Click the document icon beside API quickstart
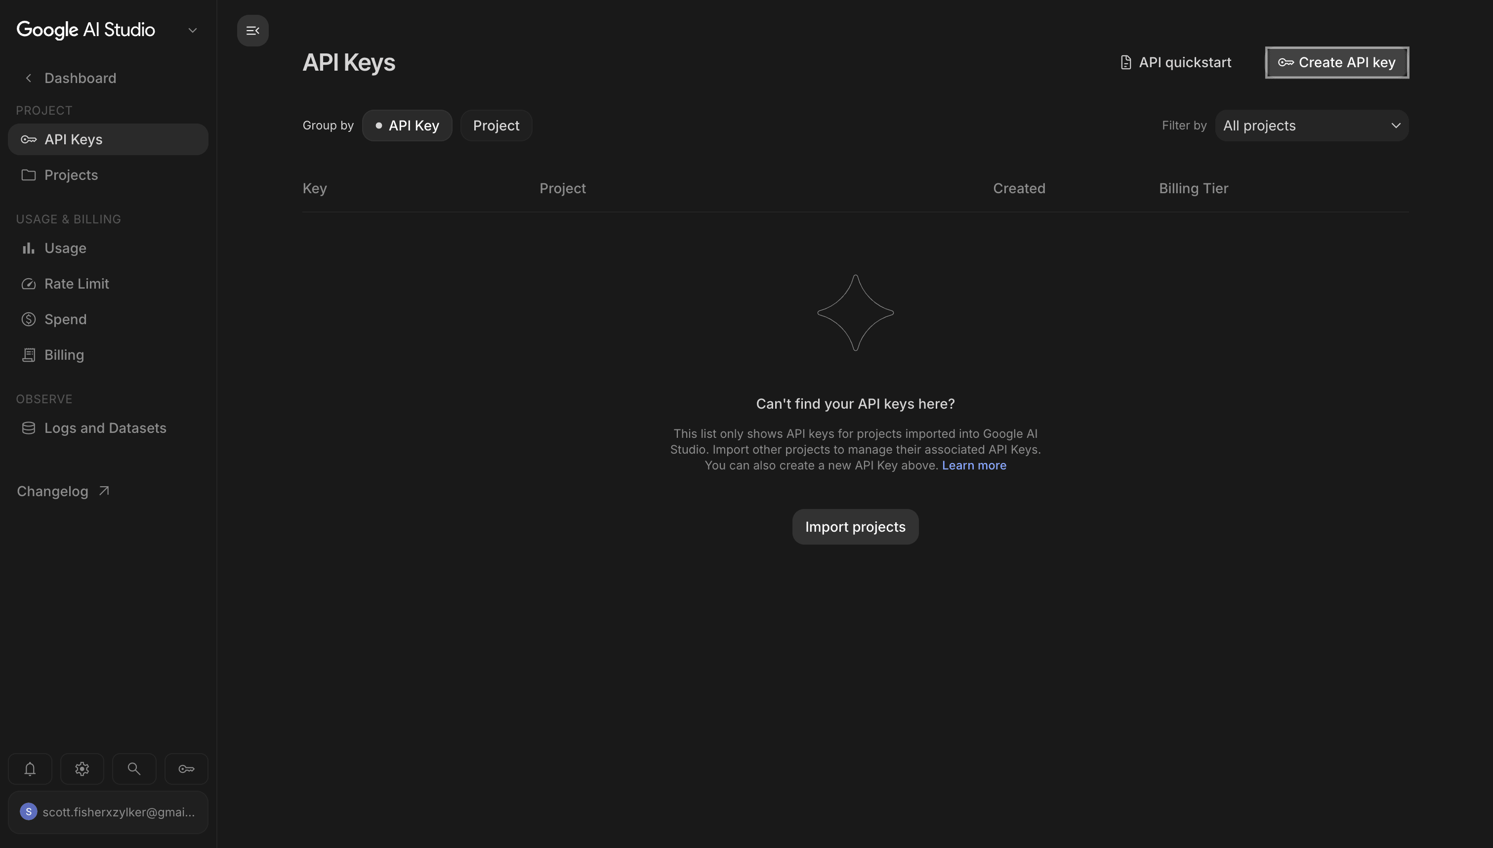The width and height of the screenshot is (1493, 848). coord(1126,62)
